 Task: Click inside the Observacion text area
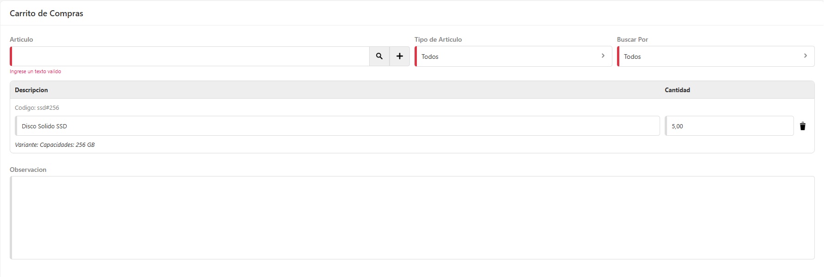pos(412,218)
